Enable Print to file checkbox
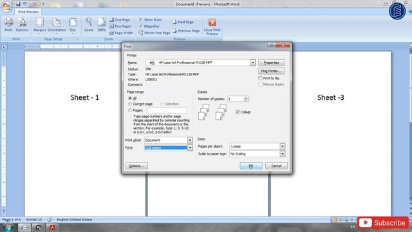The width and height of the screenshot is (412, 232). coord(260,78)
